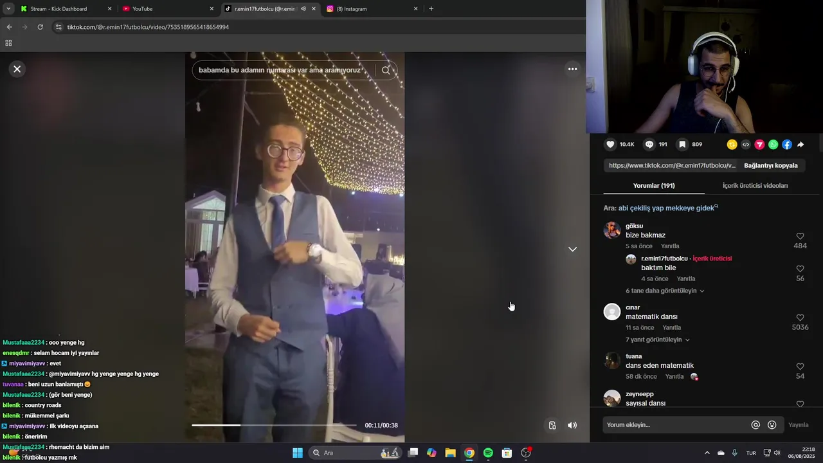Screen dimensions: 823x463
Task: Click Bağlantıyı kopyala to copy link
Action: click(770, 165)
